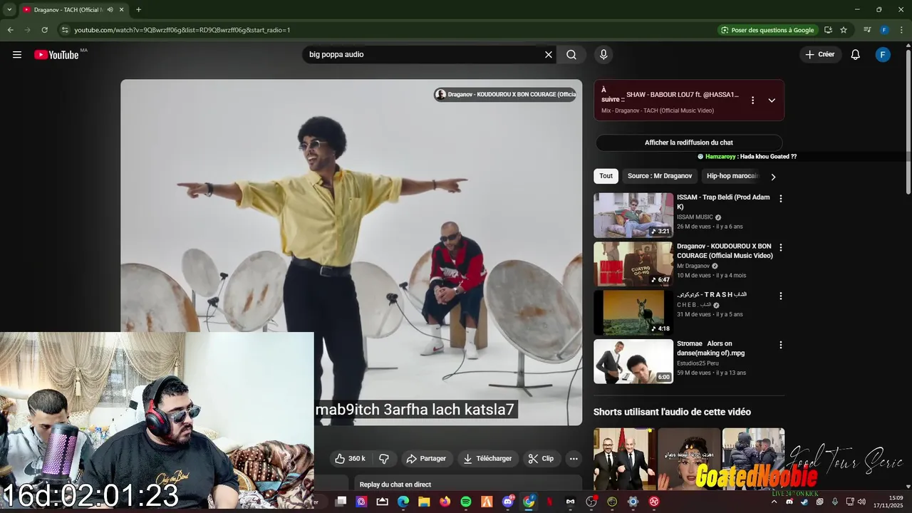Click Afficher la rediffusion du chat

689,142
